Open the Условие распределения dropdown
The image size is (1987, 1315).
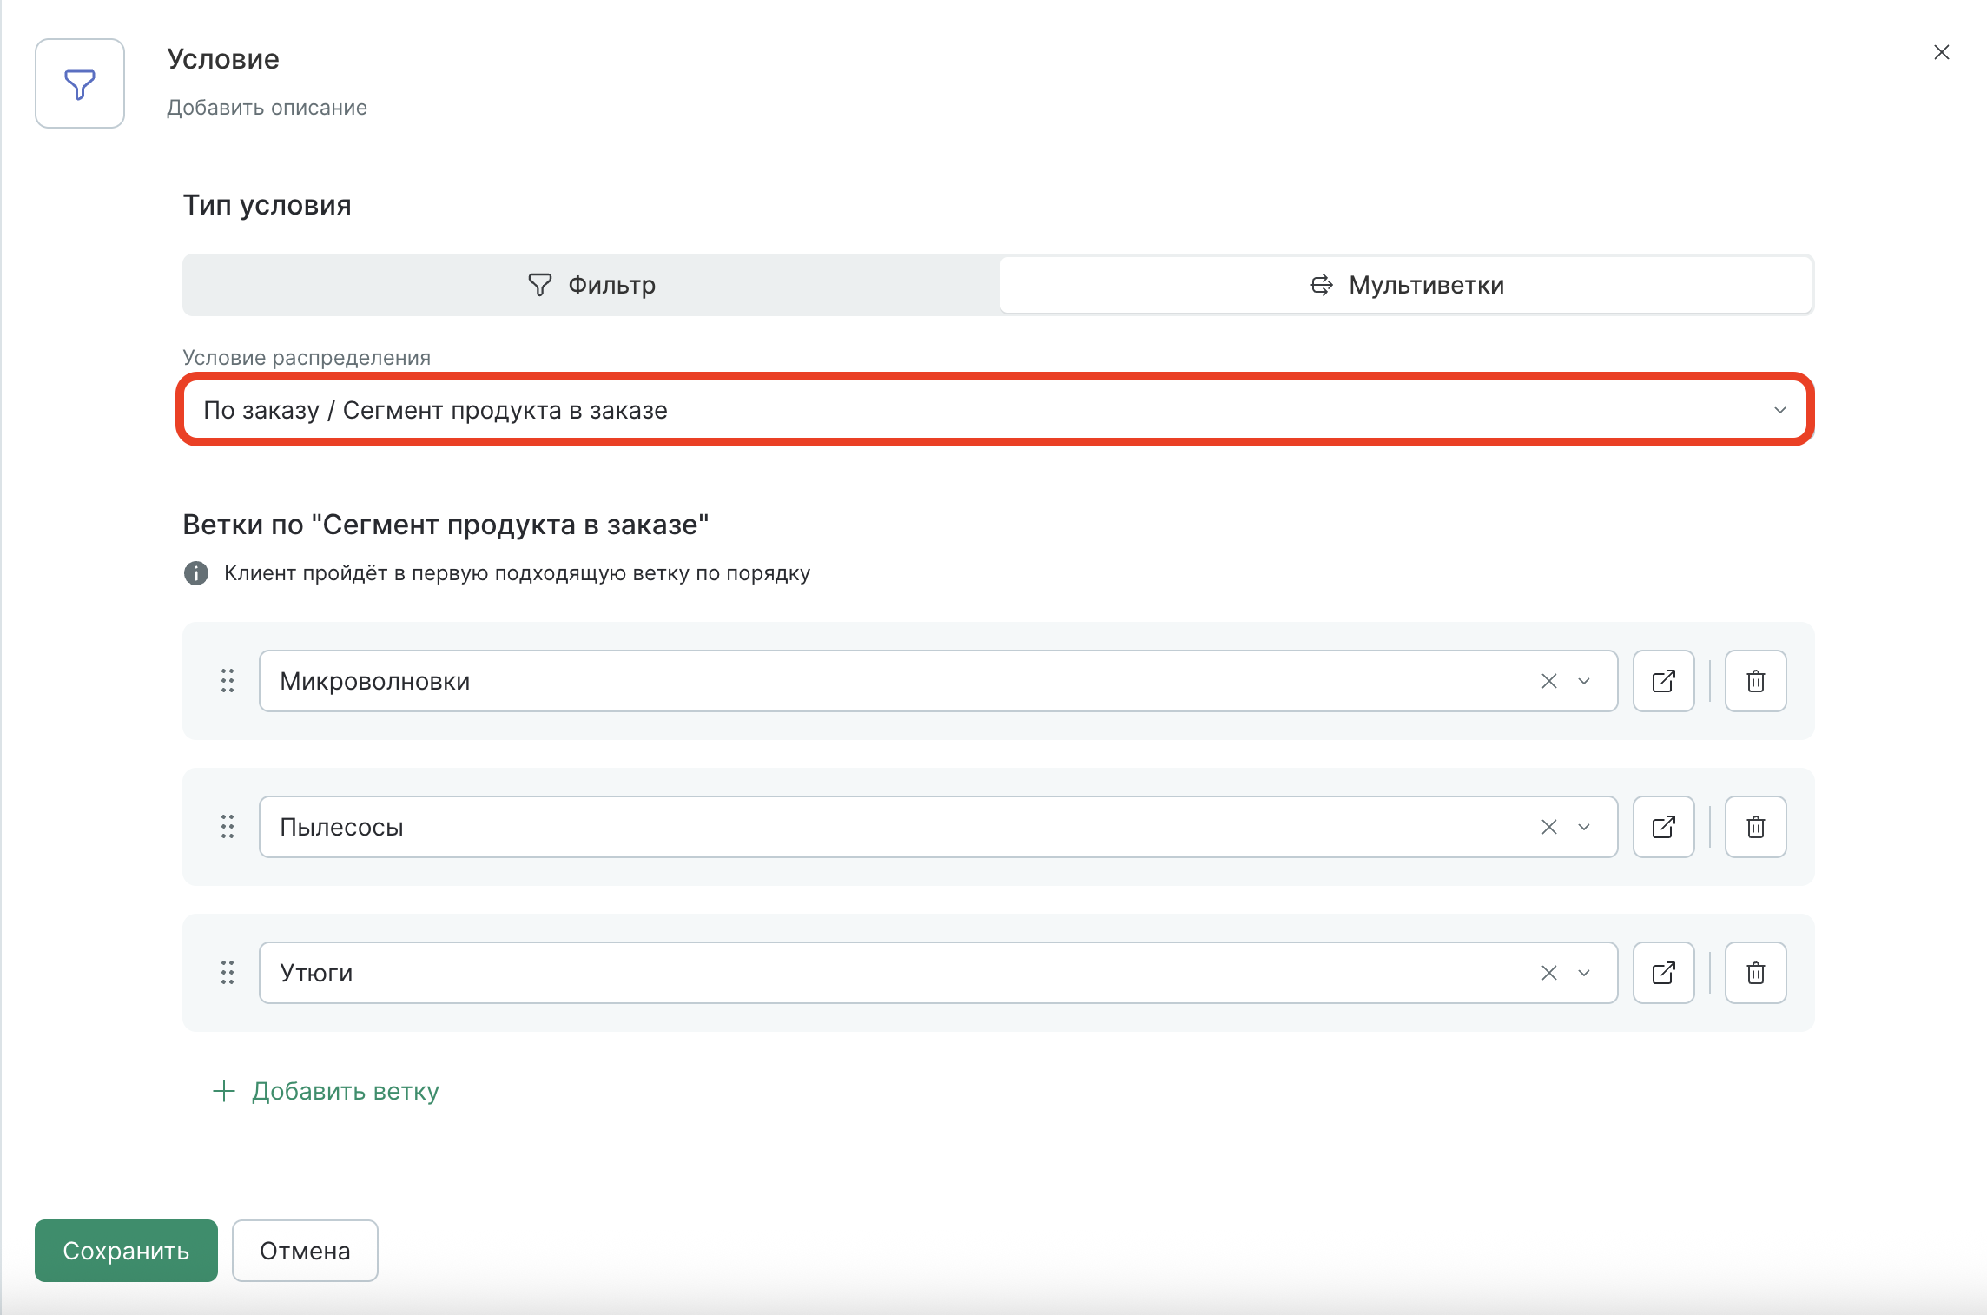click(995, 410)
